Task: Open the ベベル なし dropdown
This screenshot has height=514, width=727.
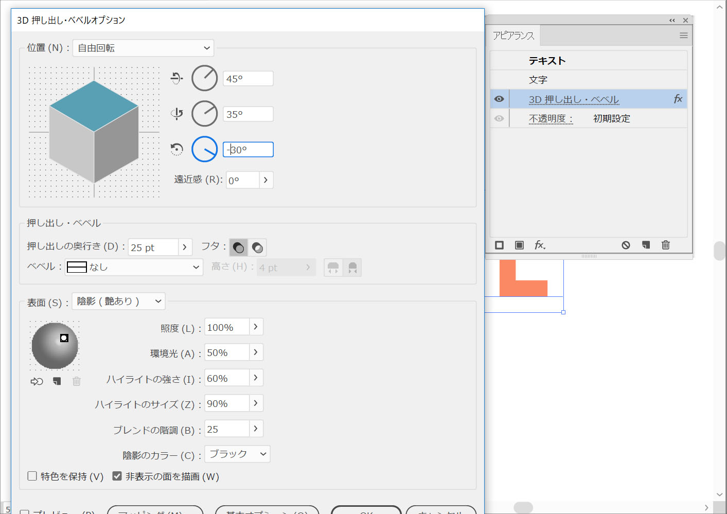Action: [x=134, y=267]
